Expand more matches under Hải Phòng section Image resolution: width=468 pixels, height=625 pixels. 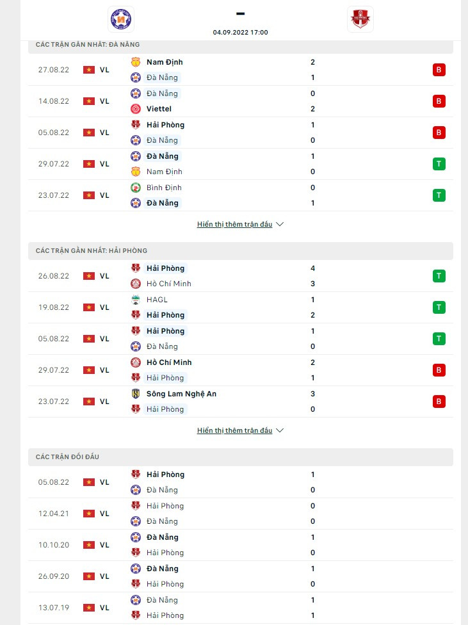click(x=240, y=430)
